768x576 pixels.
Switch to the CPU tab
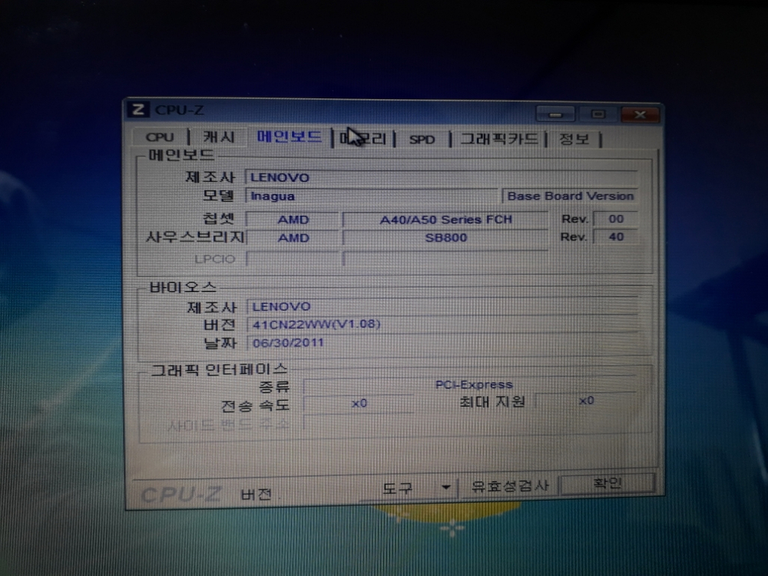(160, 137)
